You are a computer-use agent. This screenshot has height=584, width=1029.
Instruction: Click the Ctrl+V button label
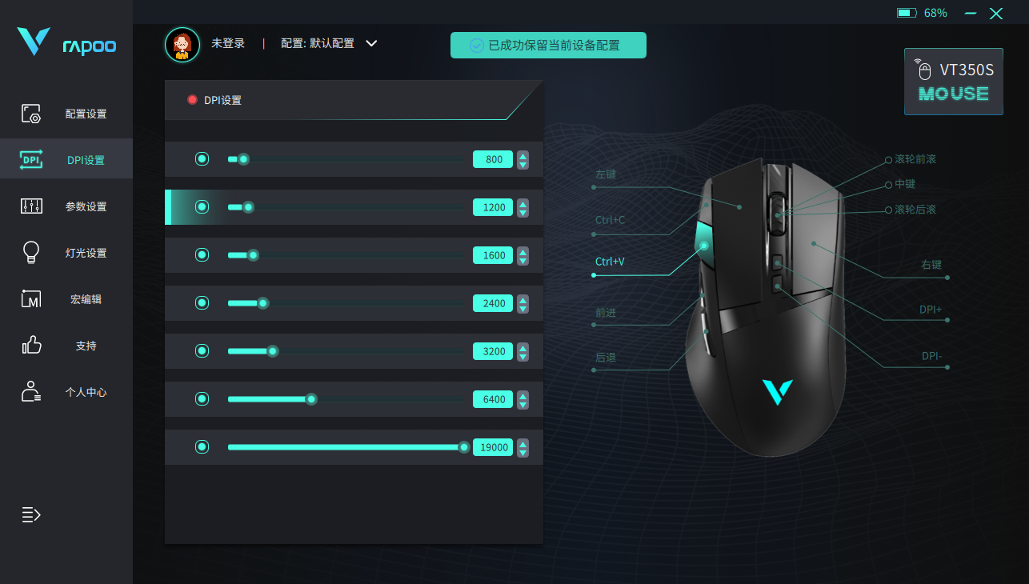(610, 262)
